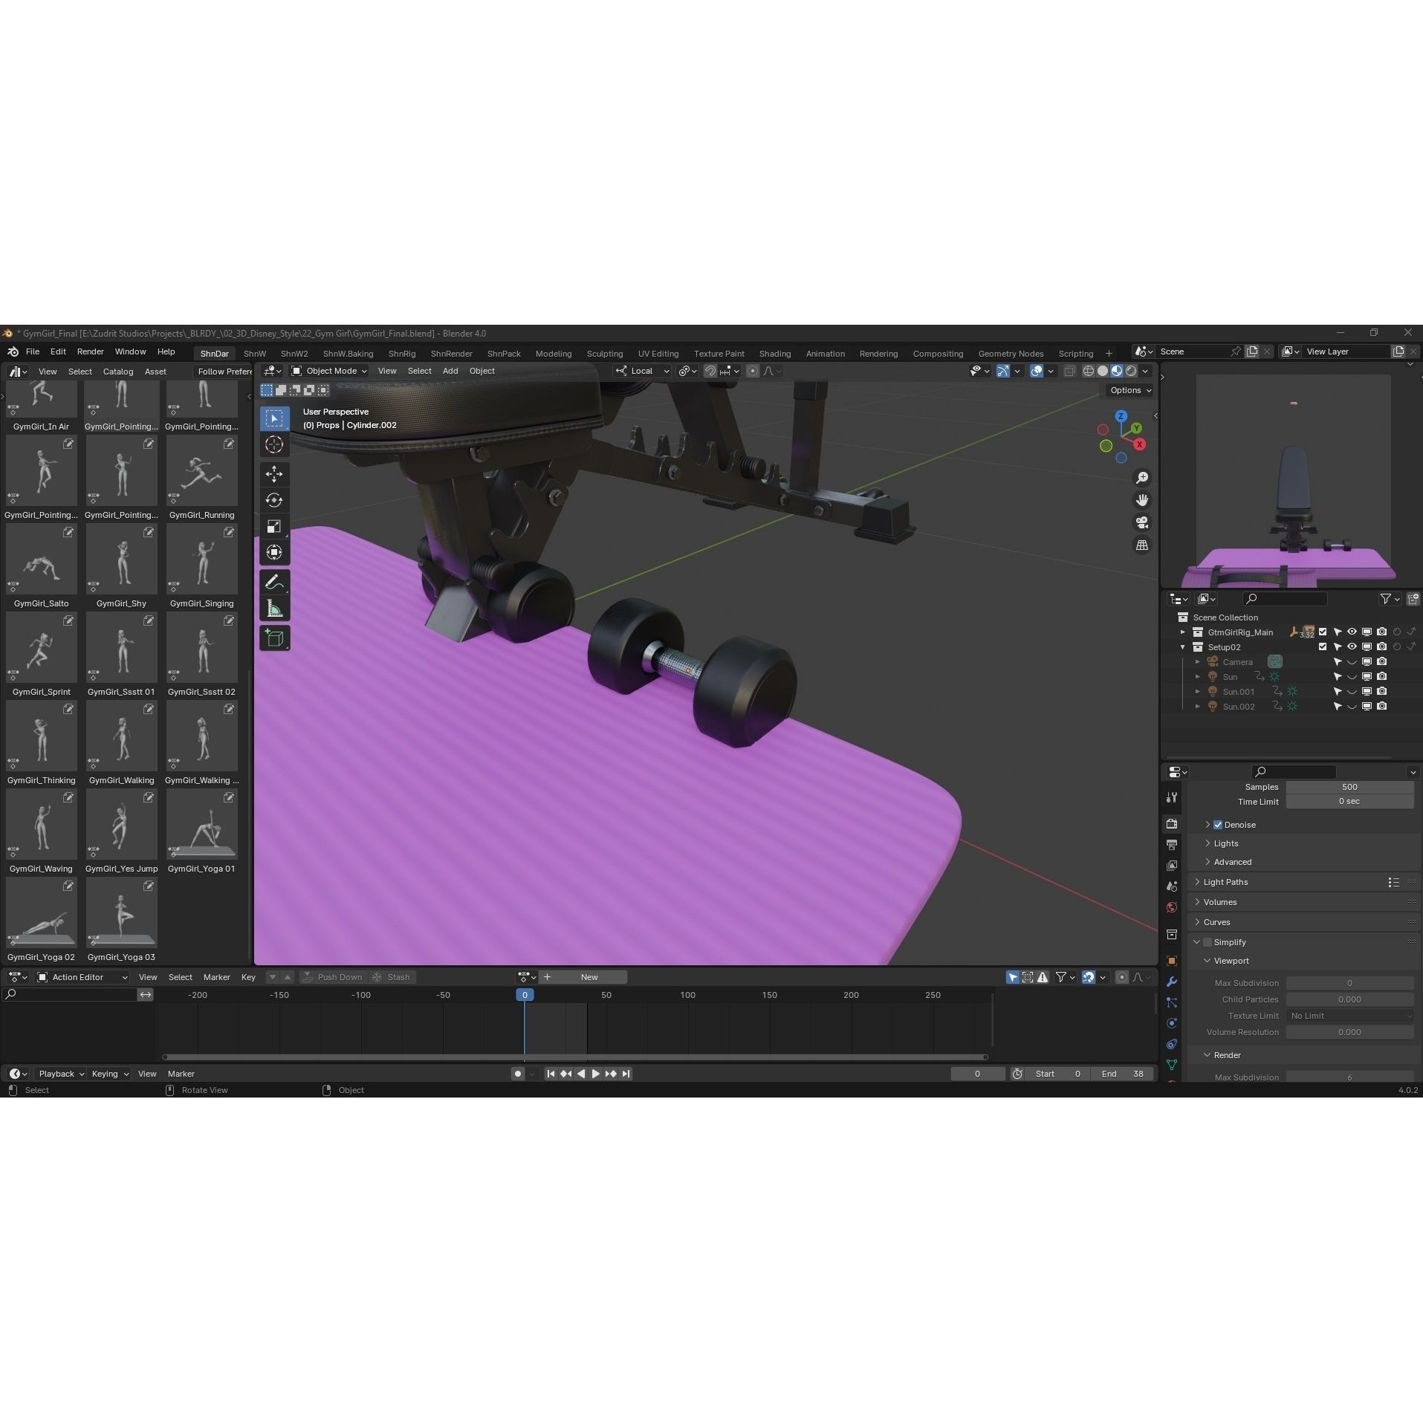The image size is (1423, 1423).
Task: Switch to the Sculpting workspace tab
Action: pos(604,354)
